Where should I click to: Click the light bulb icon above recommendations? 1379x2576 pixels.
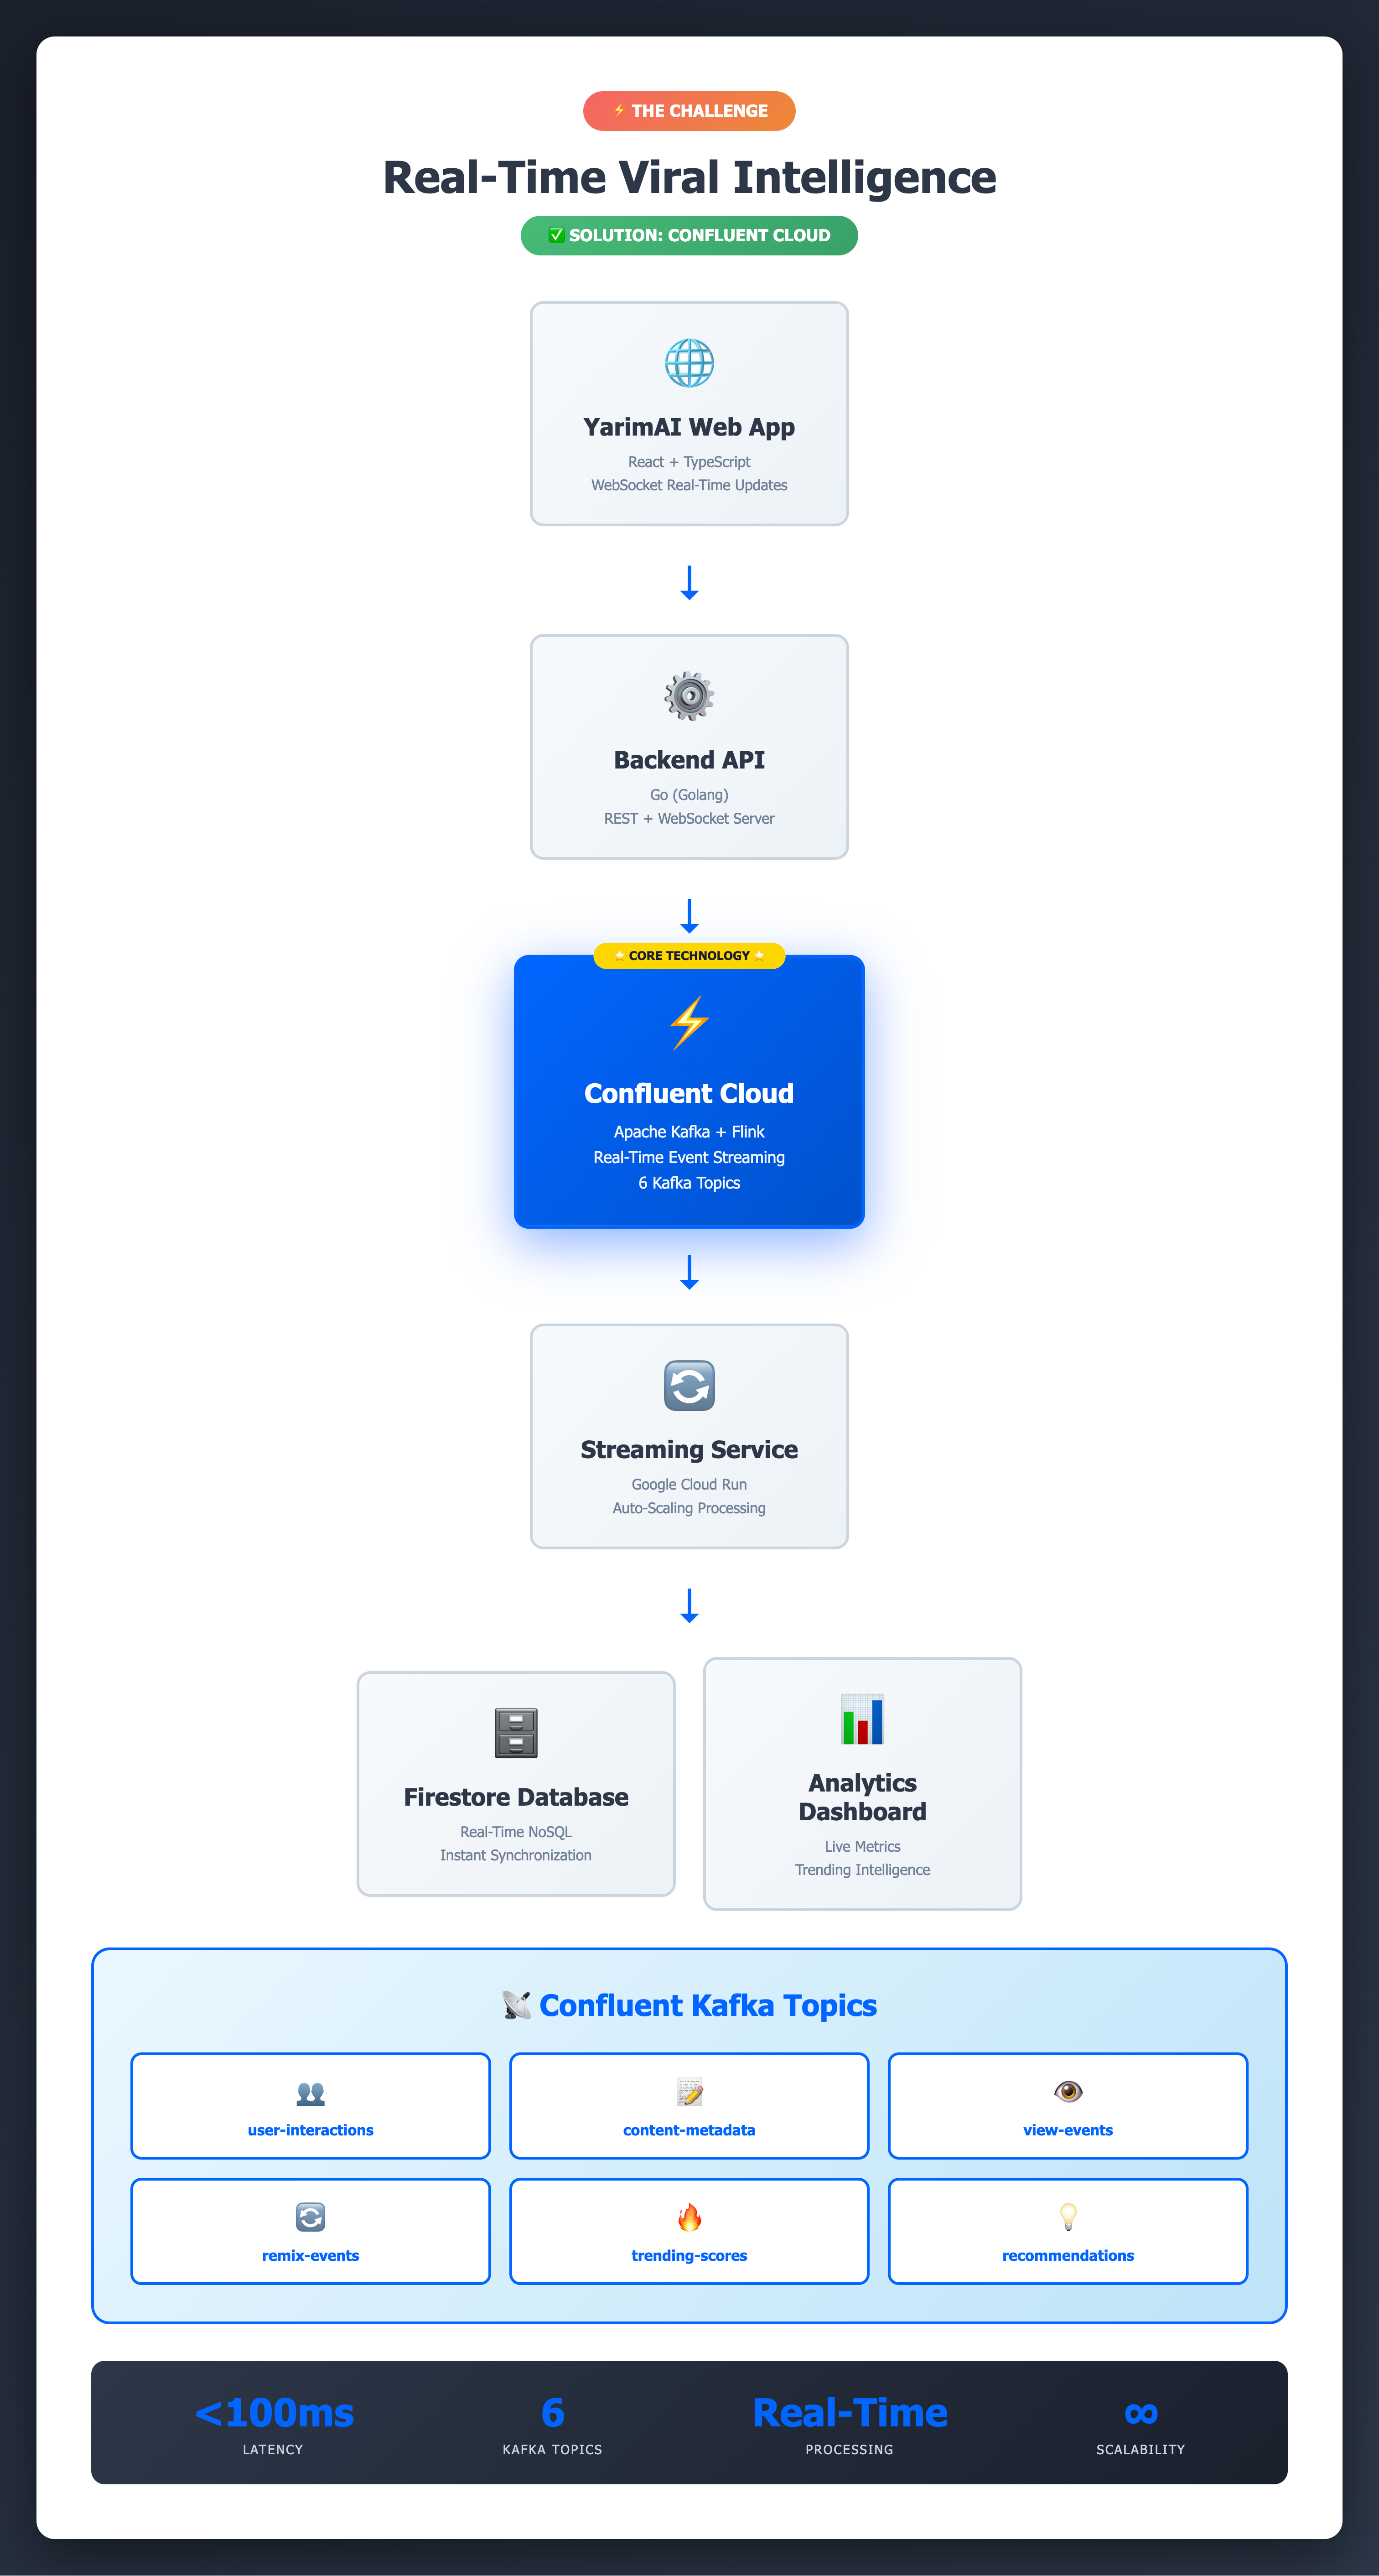tap(1068, 2217)
